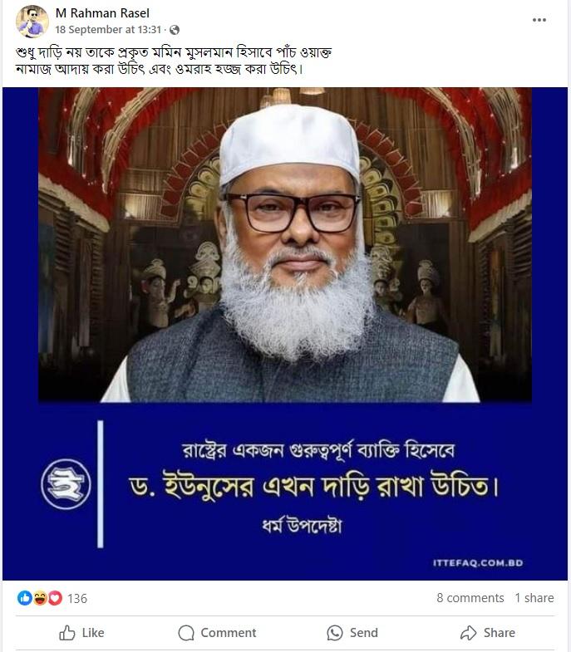
Task: Click the thumbs-up icon beside Like
Action: click(x=67, y=633)
